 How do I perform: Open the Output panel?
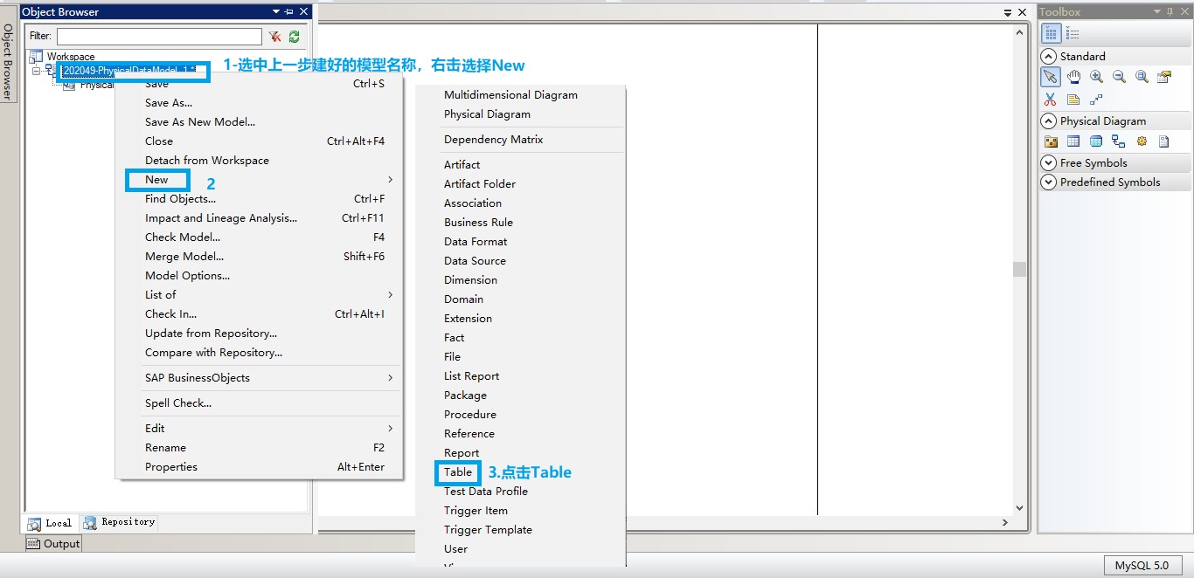[54, 543]
